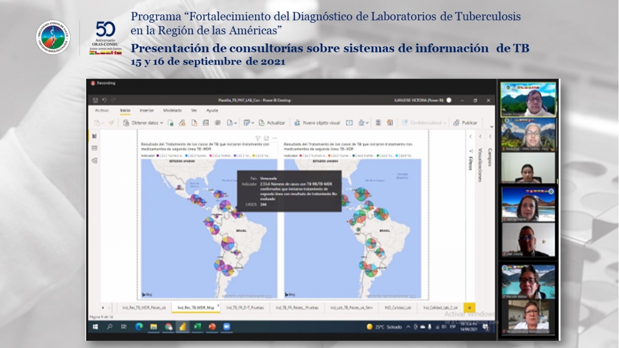Click the Save icon in title bar
The height and width of the screenshot is (348, 619).
pyautogui.click(x=95, y=100)
